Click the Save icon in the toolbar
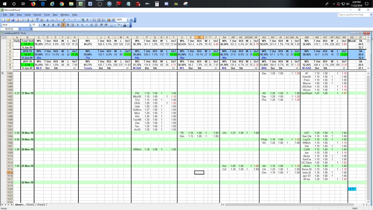Screen dimensions: 373x210 [13, 20]
